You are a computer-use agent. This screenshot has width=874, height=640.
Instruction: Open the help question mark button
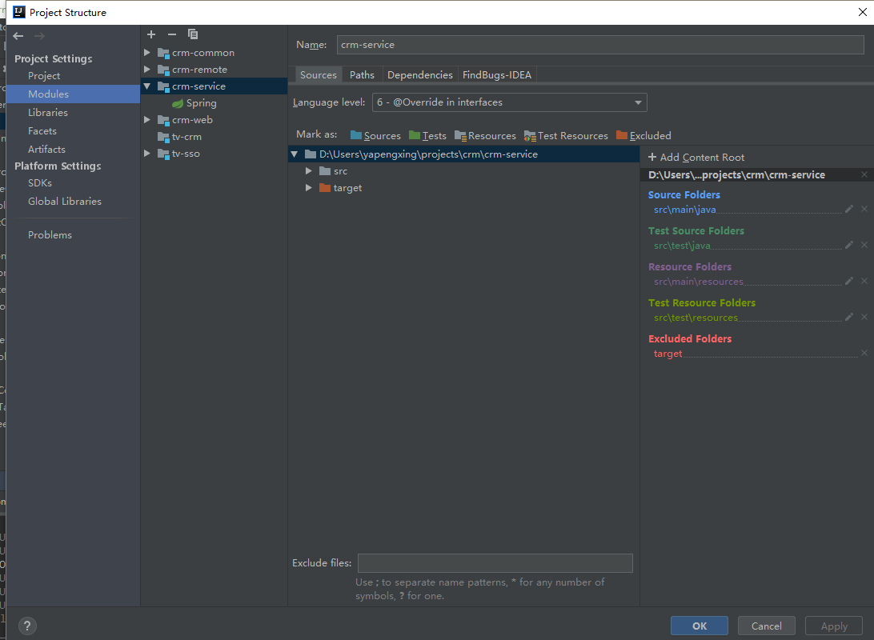tap(27, 626)
